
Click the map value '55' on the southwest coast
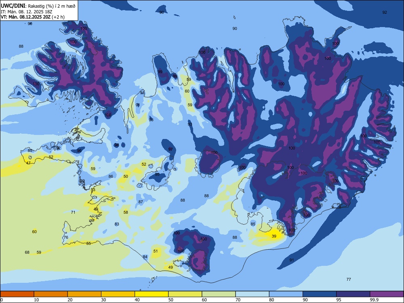click(x=88, y=243)
